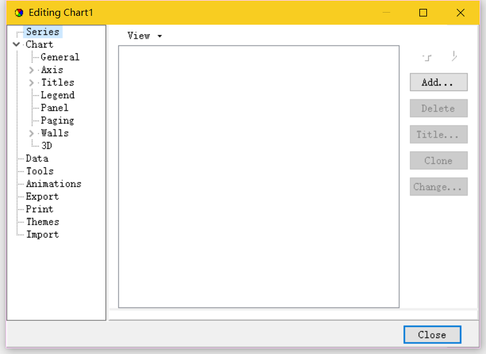This screenshot has width=486, height=354.
Task: Select the Axis item in tree
Action: coord(52,70)
